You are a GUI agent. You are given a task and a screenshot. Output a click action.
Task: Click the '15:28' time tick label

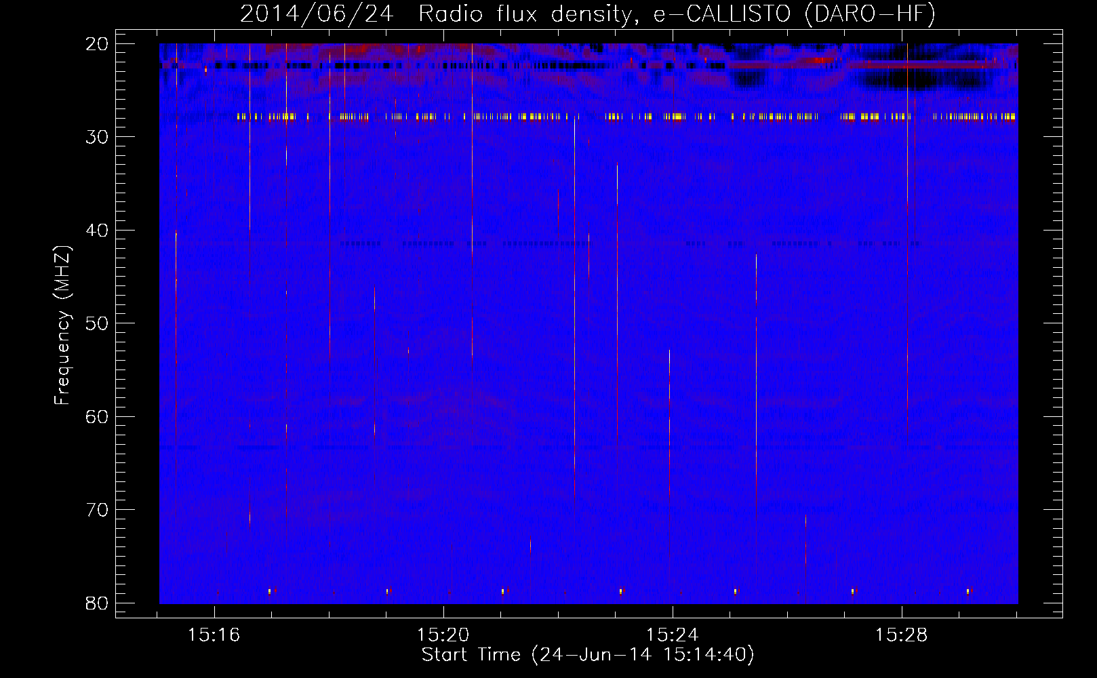tap(901, 635)
